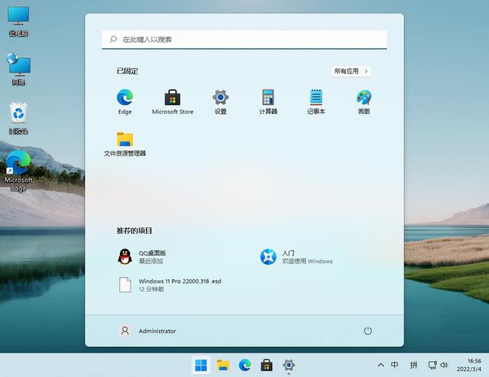Click the 所有应用 (All apps) button

pyautogui.click(x=351, y=71)
